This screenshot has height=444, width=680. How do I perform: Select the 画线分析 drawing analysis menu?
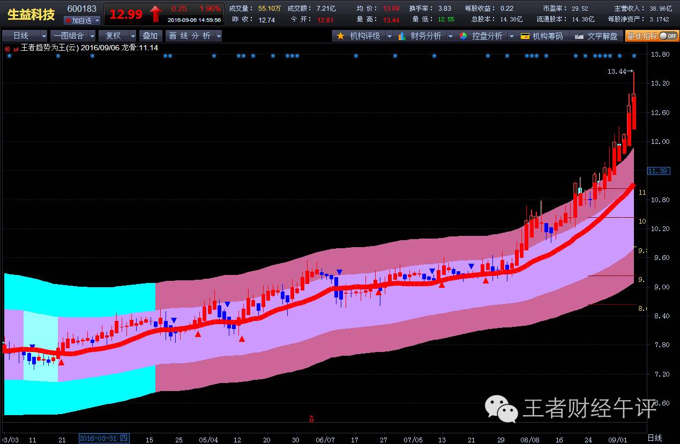pos(189,36)
